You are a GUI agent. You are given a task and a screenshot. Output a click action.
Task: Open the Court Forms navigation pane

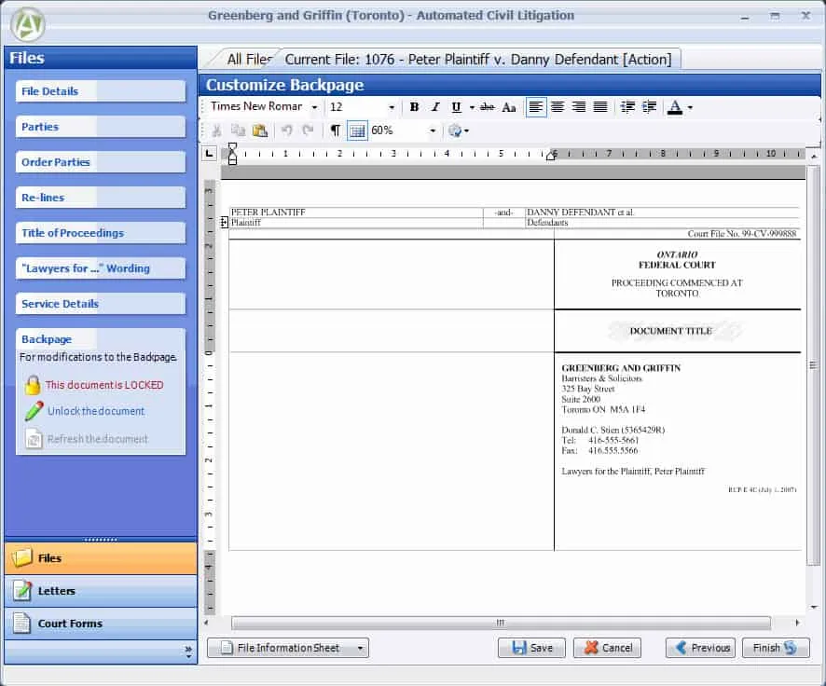click(100, 624)
